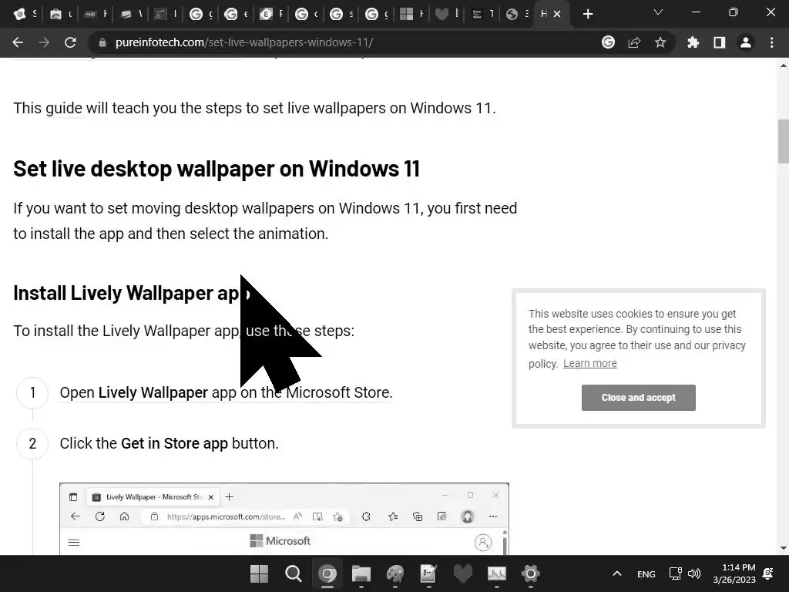The image size is (789, 592).
Task: Select the first tab in the tab strip
Action: click(x=25, y=14)
